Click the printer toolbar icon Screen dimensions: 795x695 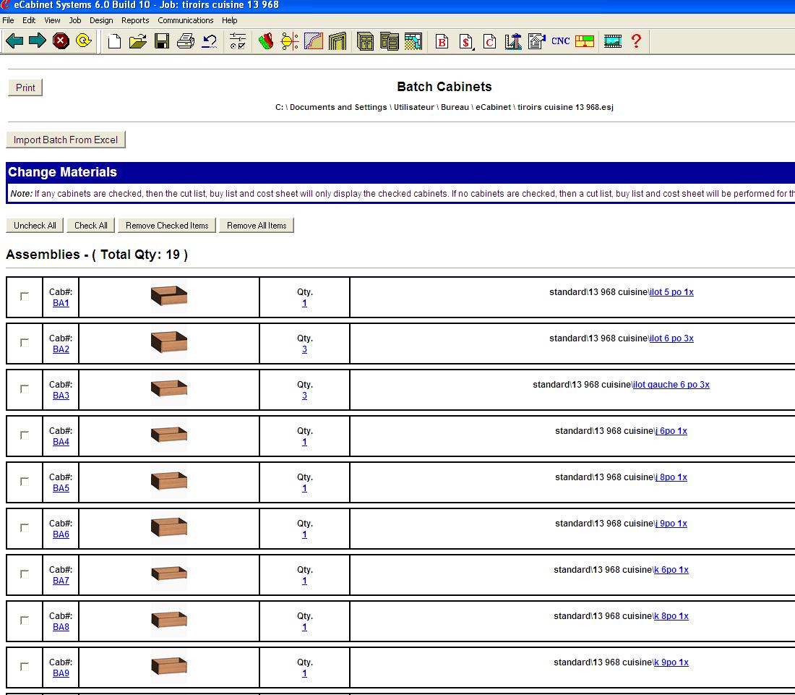click(x=186, y=41)
